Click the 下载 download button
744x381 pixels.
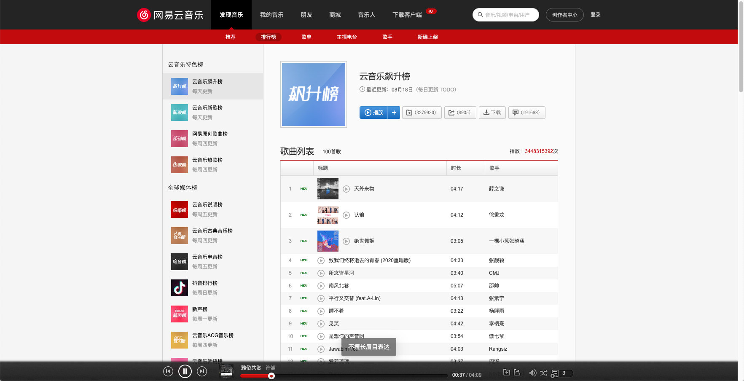point(492,113)
